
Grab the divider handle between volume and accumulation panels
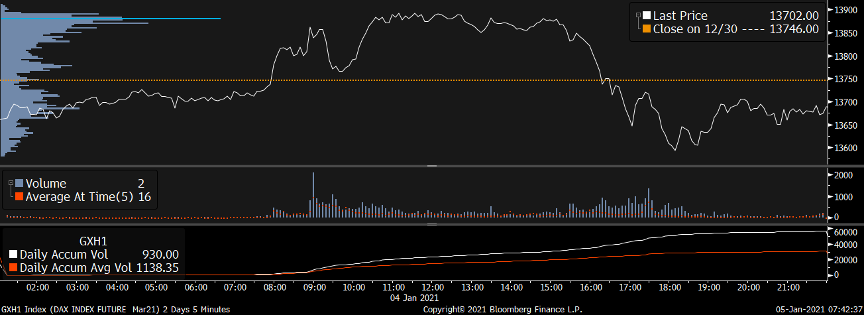click(x=431, y=225)
